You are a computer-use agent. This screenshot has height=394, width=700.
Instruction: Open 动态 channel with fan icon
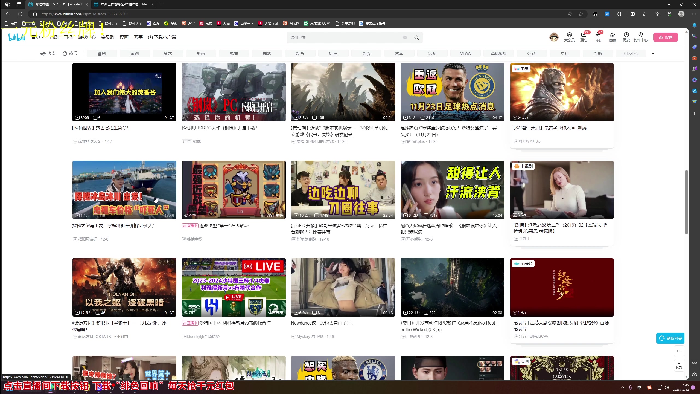(48, 53)
